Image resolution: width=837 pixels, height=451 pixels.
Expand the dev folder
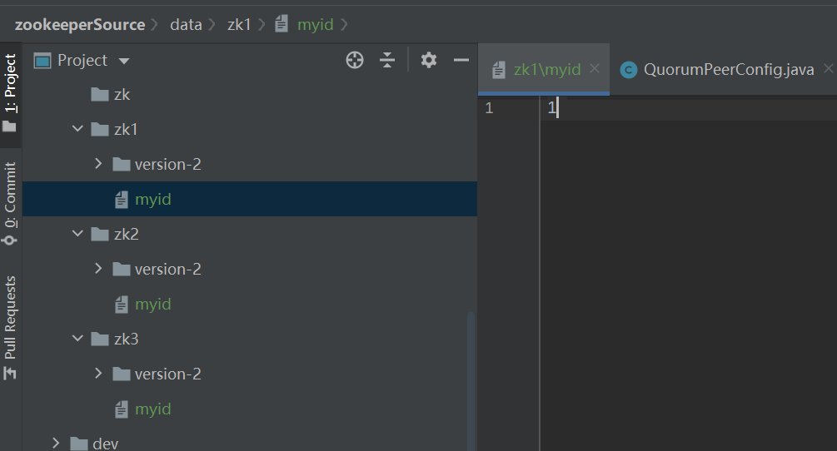[x=56, y=443]
